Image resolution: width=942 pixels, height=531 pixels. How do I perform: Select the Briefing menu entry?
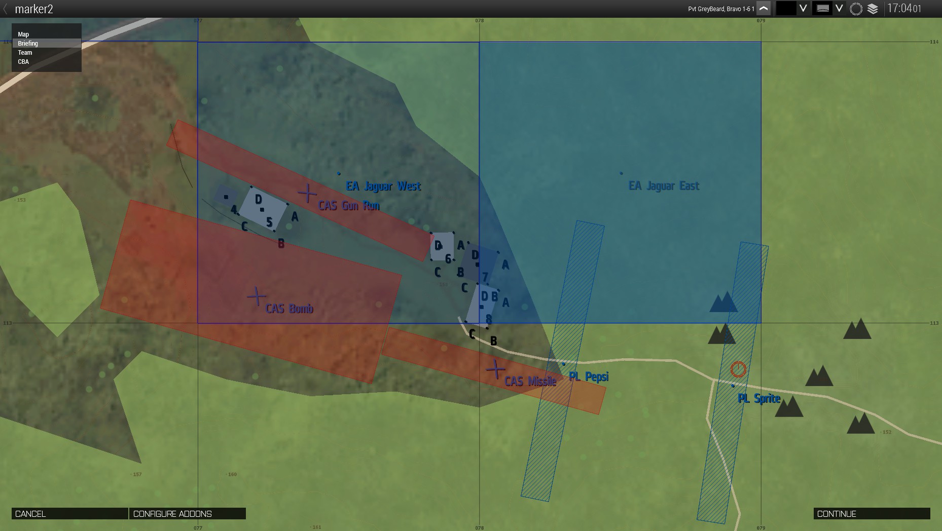(47, 44)
